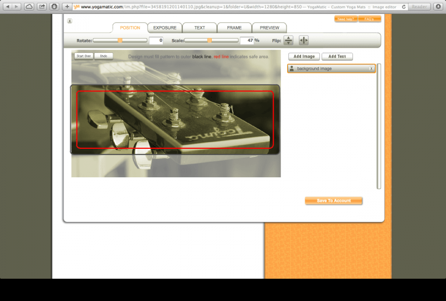Click the Scale slider handle
The width and height of the screenshot is (446, 301).
tap(210, 40)
